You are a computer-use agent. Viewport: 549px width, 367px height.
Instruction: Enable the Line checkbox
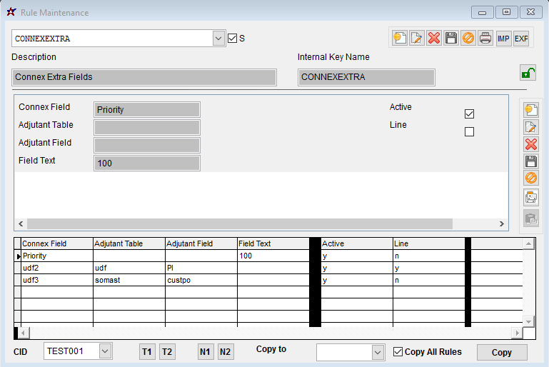coord(469,131)
